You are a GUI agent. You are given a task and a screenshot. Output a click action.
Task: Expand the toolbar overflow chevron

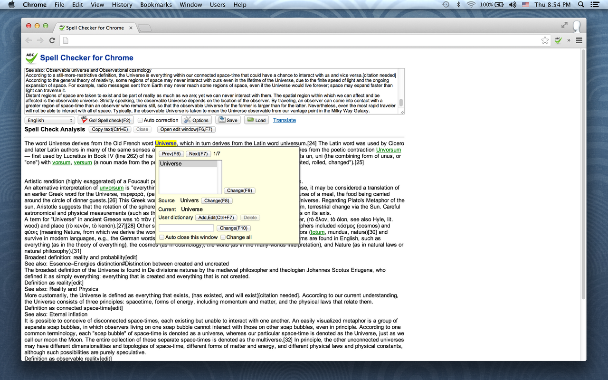pyautogui.click(x=568, y=40)
